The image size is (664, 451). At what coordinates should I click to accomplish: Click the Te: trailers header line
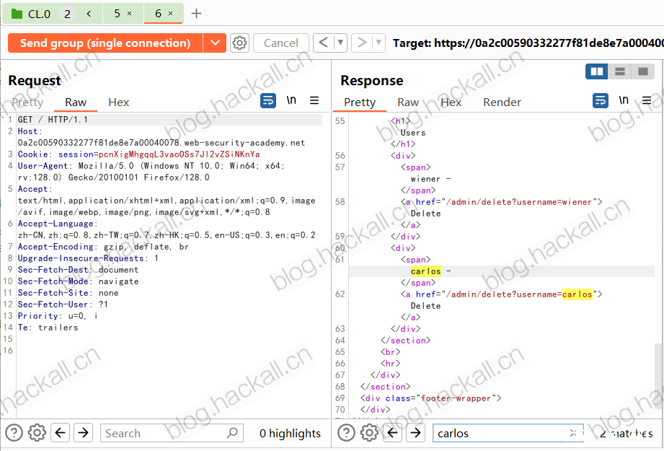click(x=48, y=327)
